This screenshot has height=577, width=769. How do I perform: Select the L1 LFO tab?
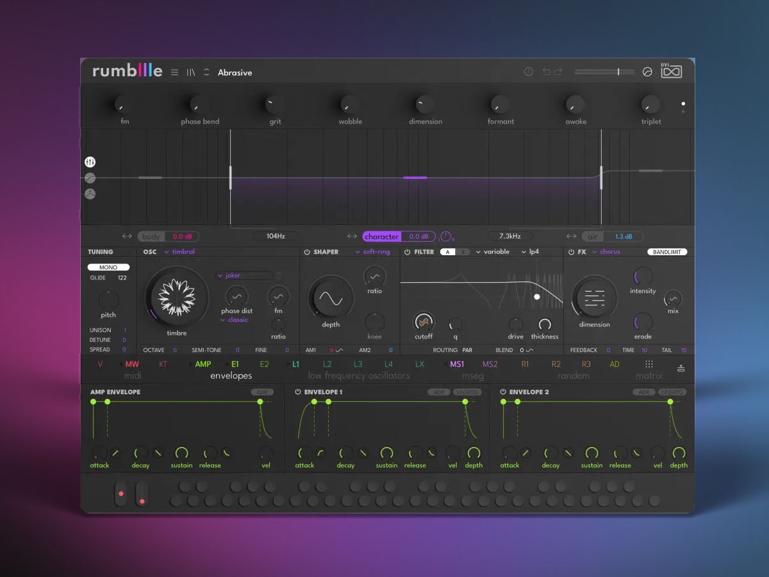point(296,364)
